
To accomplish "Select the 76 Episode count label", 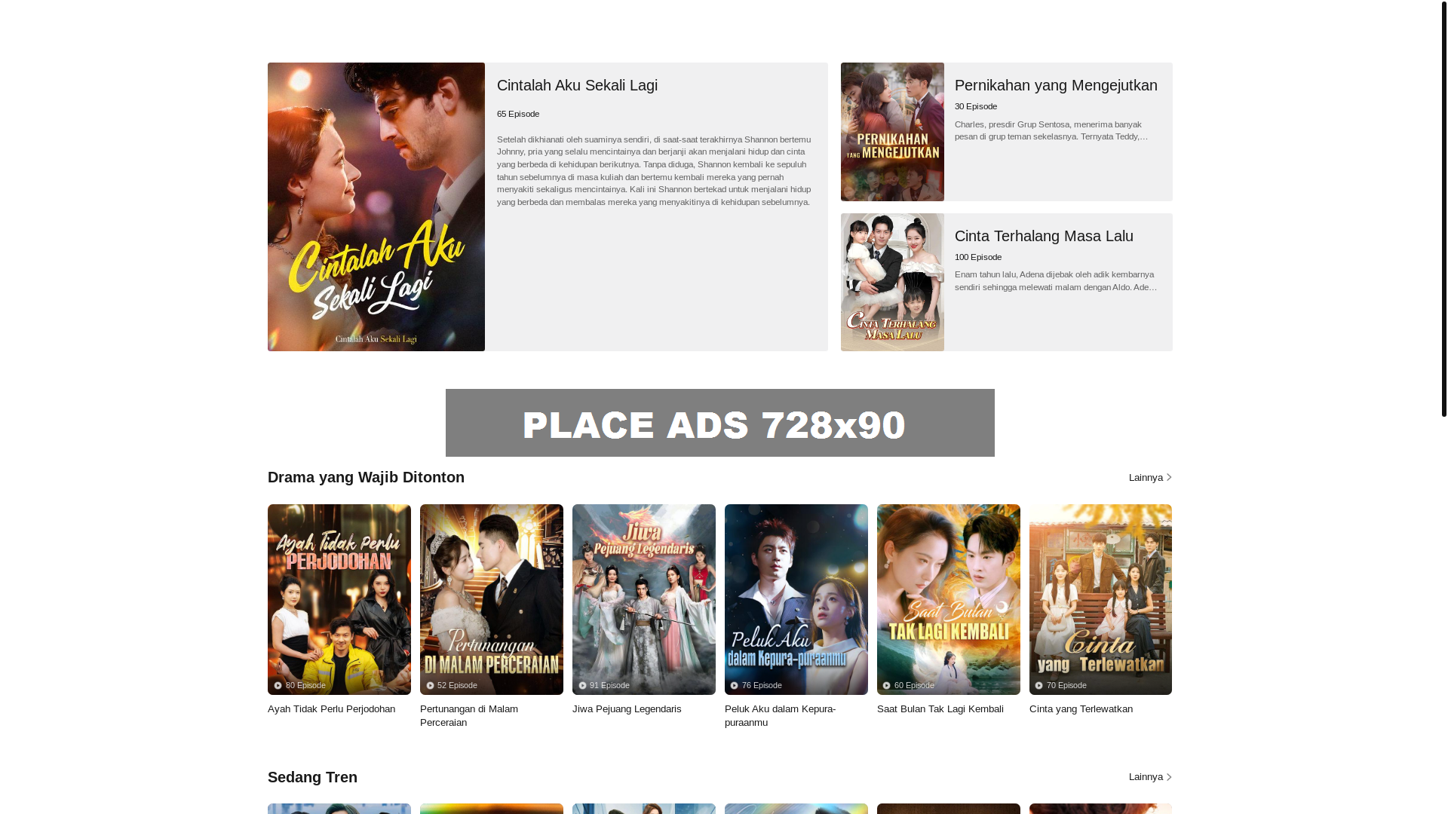I will (x=762, y=686).
